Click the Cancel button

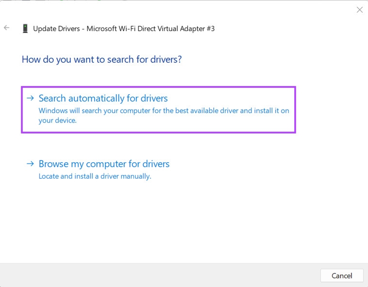coord(342,275)
